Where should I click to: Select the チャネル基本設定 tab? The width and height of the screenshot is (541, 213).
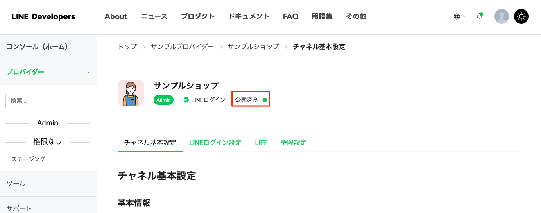pyautogui.click(x=150, y=143)
